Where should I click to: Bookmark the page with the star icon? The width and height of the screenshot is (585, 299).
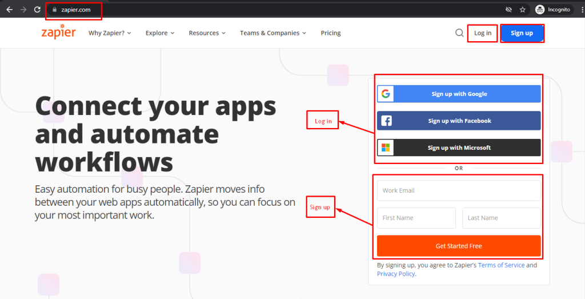coord(523,10)
